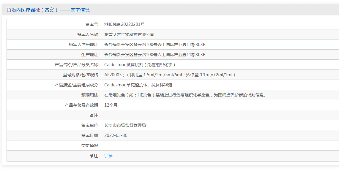Viewport: 339px width, 174px height.
Task: Click the 预期用途 description text
Action: tap(185, 95)
